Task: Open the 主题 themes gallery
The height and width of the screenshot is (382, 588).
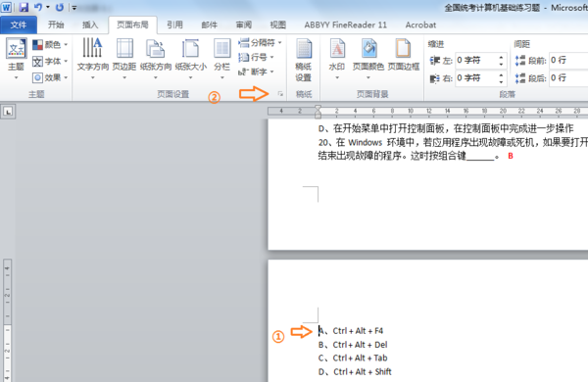Action: [x=16, y=58]
